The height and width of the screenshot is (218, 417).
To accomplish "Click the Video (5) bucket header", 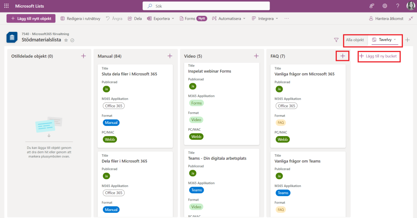I will [193, 56].
